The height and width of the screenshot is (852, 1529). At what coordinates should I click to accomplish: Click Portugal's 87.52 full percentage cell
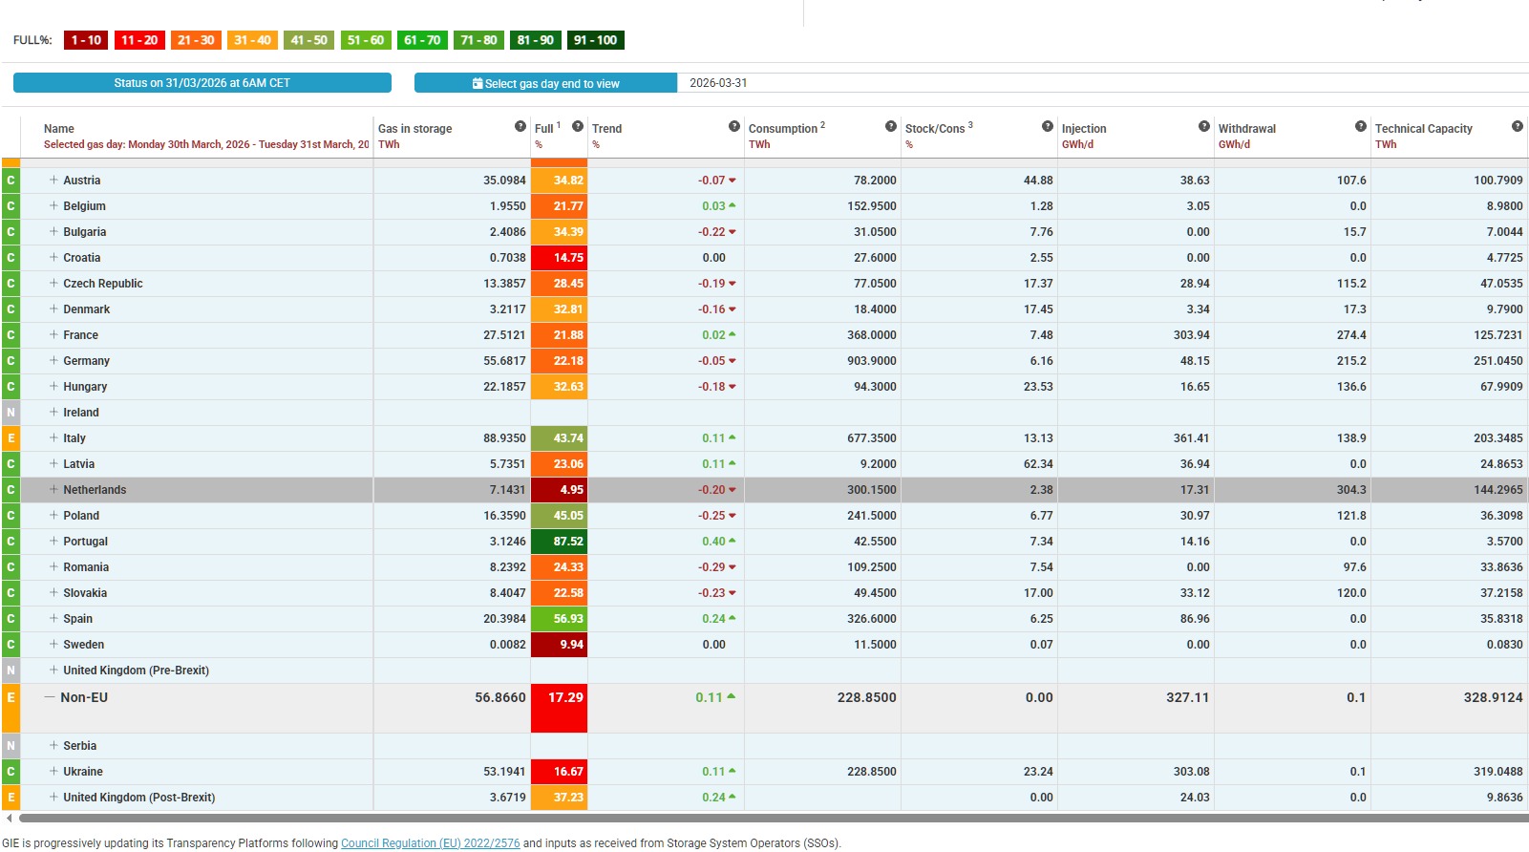(560, 542)
